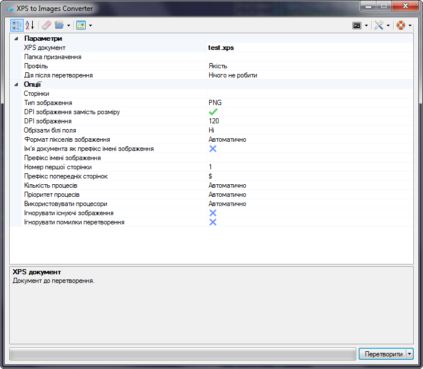
Task: Close the XPS to Images Converter window
Action: (405, 6)
